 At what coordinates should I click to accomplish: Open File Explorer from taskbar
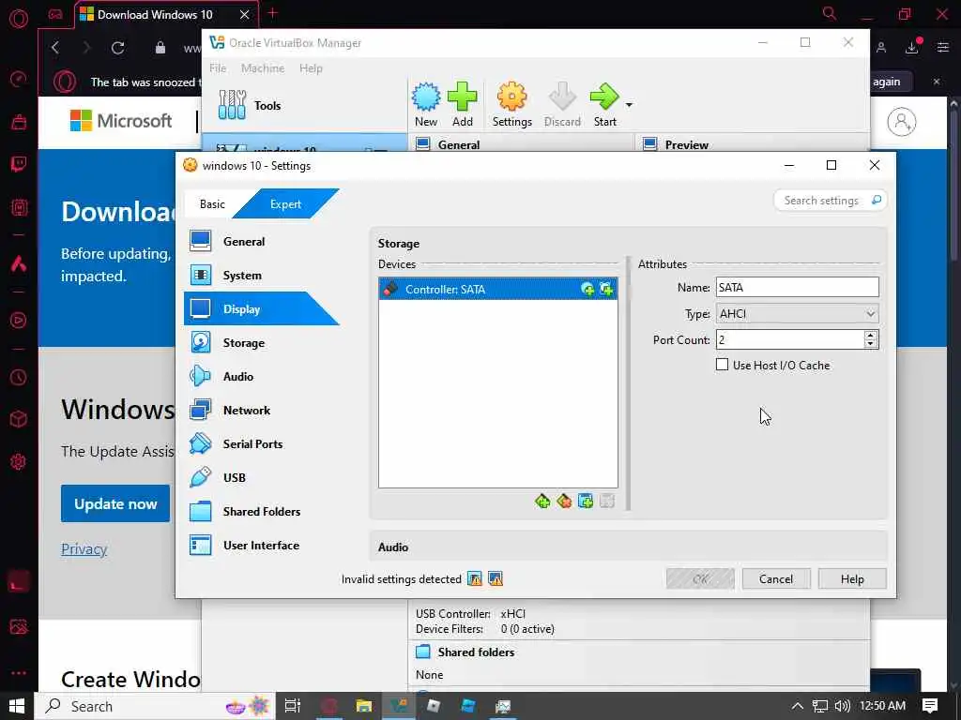[x=363, y=706]
